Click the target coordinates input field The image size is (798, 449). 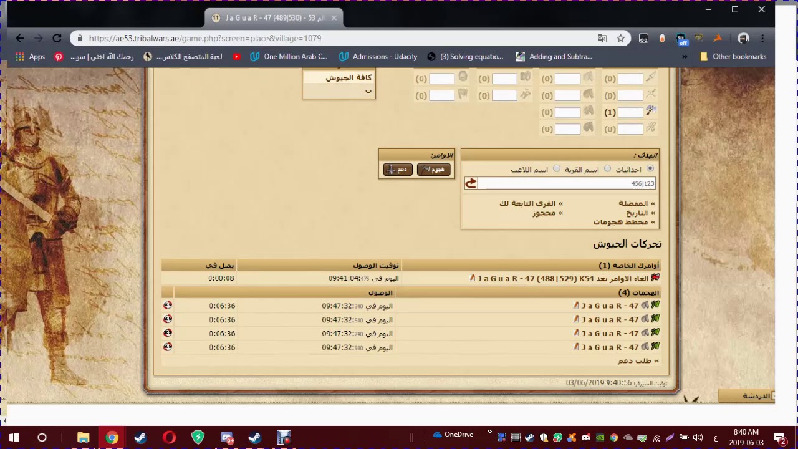click(x=567, y=183)
